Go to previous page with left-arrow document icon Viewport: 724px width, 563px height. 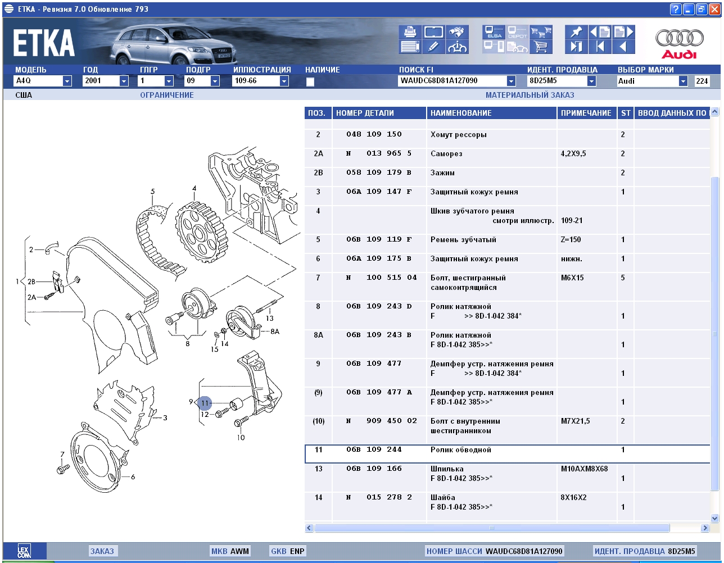click(600, 32)
